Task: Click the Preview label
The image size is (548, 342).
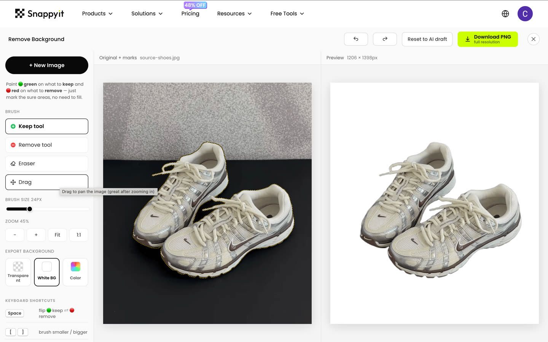Action: click(335, 58)
